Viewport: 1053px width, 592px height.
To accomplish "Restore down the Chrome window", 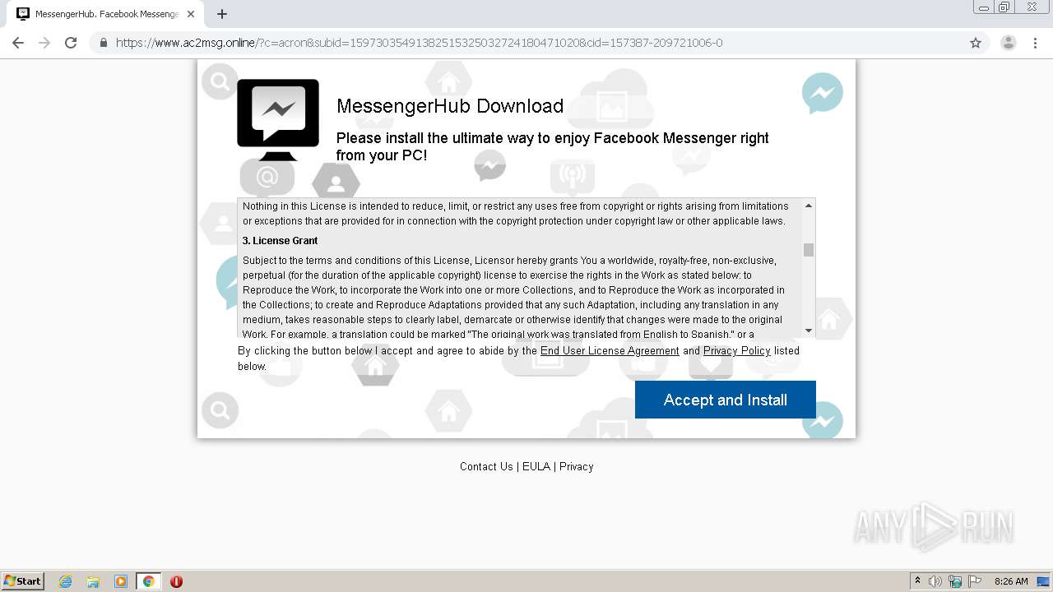I will pyautogui.click(x=1004, y=7).
